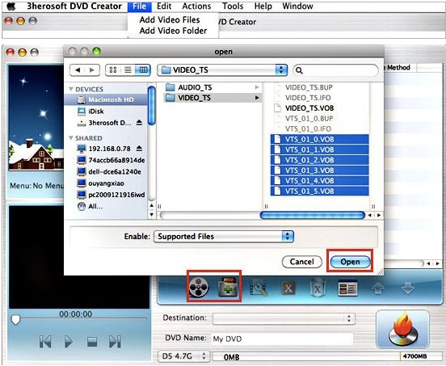Click the DVD Name input field
This screenshot has width=446, height=366.
(282, 339)
